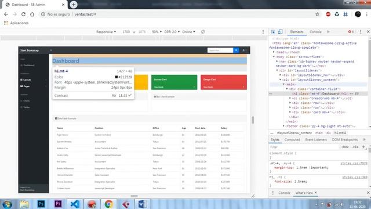Screen dimensions: 371x209
Task: Open the drawer Console tab
Action: click(x=284, y=193)
